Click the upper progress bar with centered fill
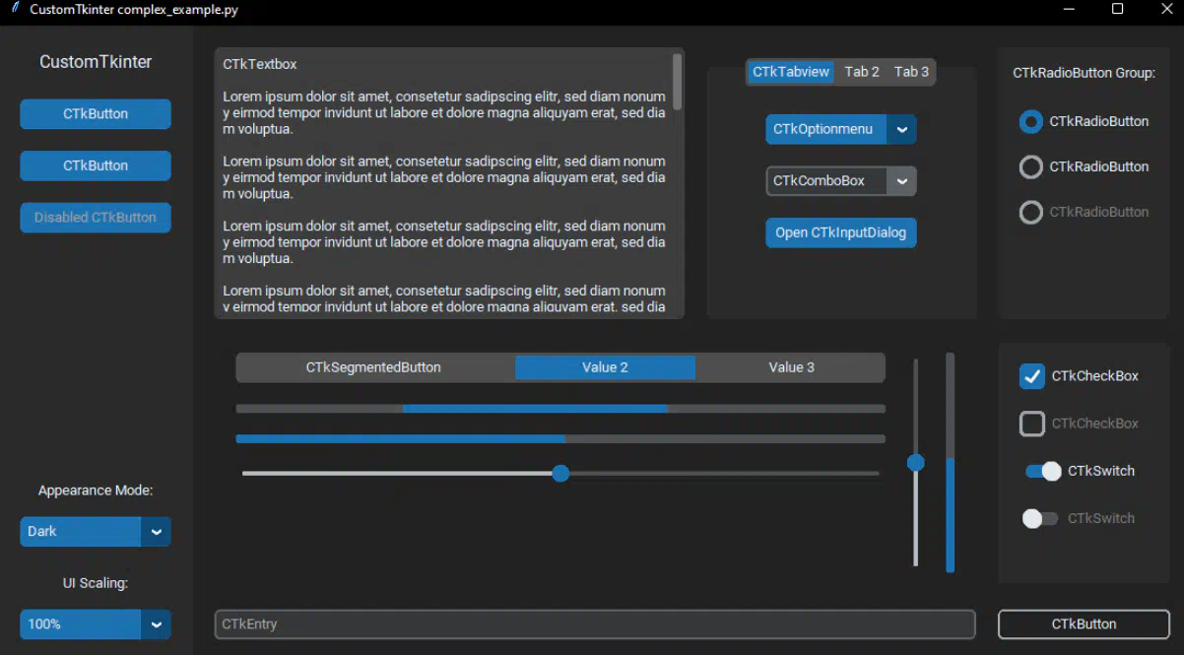The height and width of the screenshot is (655, 1184). [560, 409]
